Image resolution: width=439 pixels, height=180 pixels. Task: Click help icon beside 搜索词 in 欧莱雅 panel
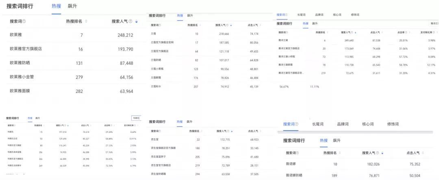coord(24,21)
